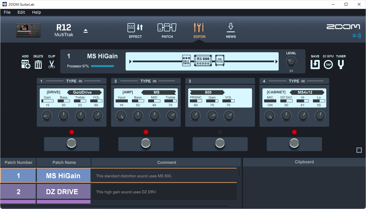
Task: Toggle slot 2 MS amp footswitch
Action: 146,143
